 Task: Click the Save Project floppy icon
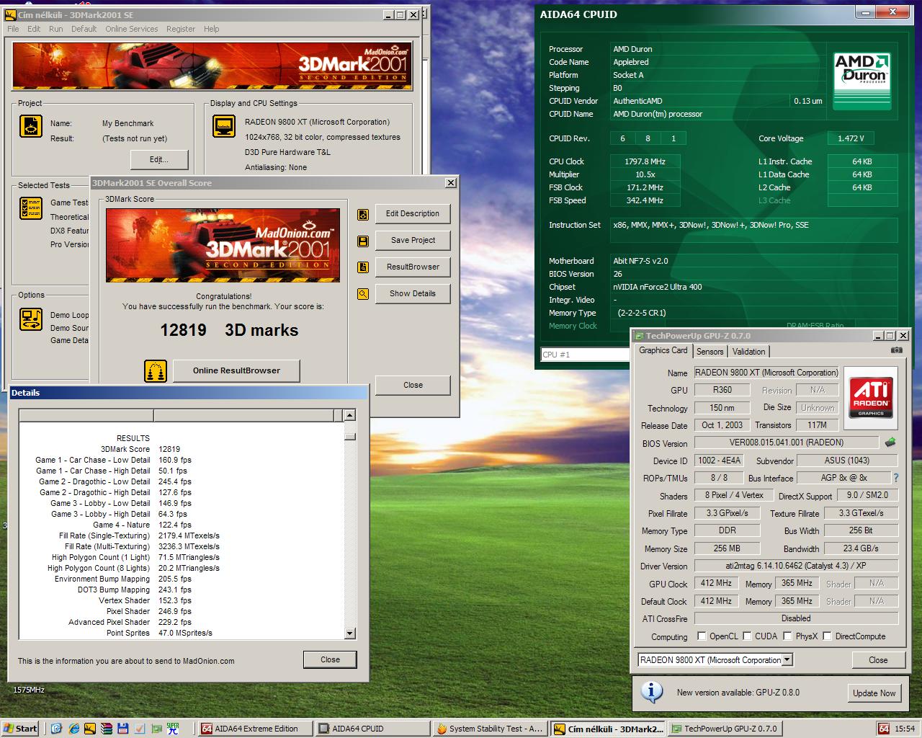363,241
